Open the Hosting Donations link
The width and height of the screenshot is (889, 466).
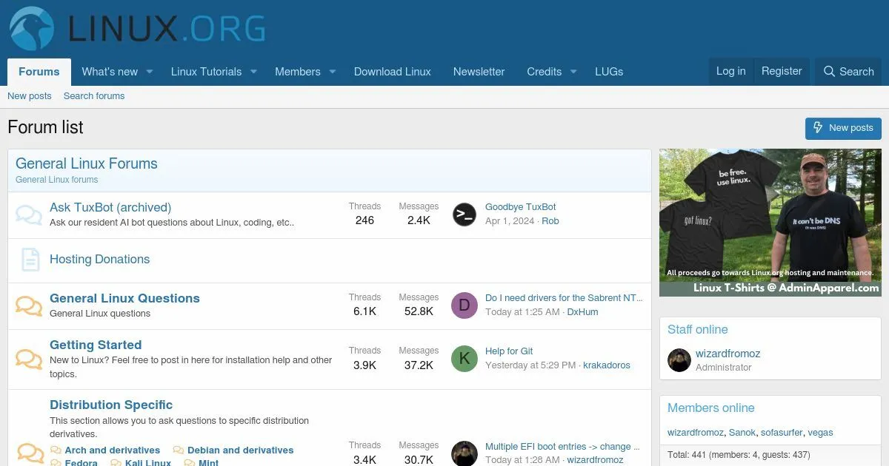[x=100, y=259]
